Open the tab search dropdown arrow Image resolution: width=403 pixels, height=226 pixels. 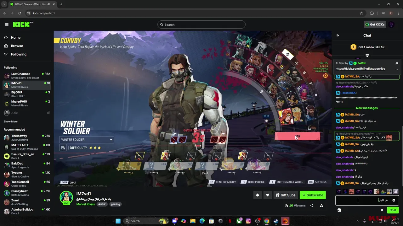click(x=4, y=4)
